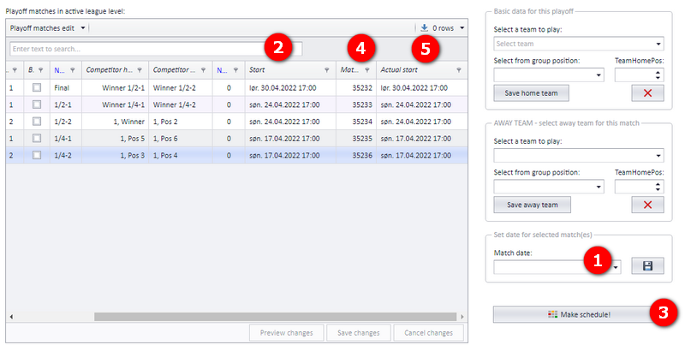This screenshot has width=685, height=351.
Task: Click the Preview changes button
Action: (287, 333)
